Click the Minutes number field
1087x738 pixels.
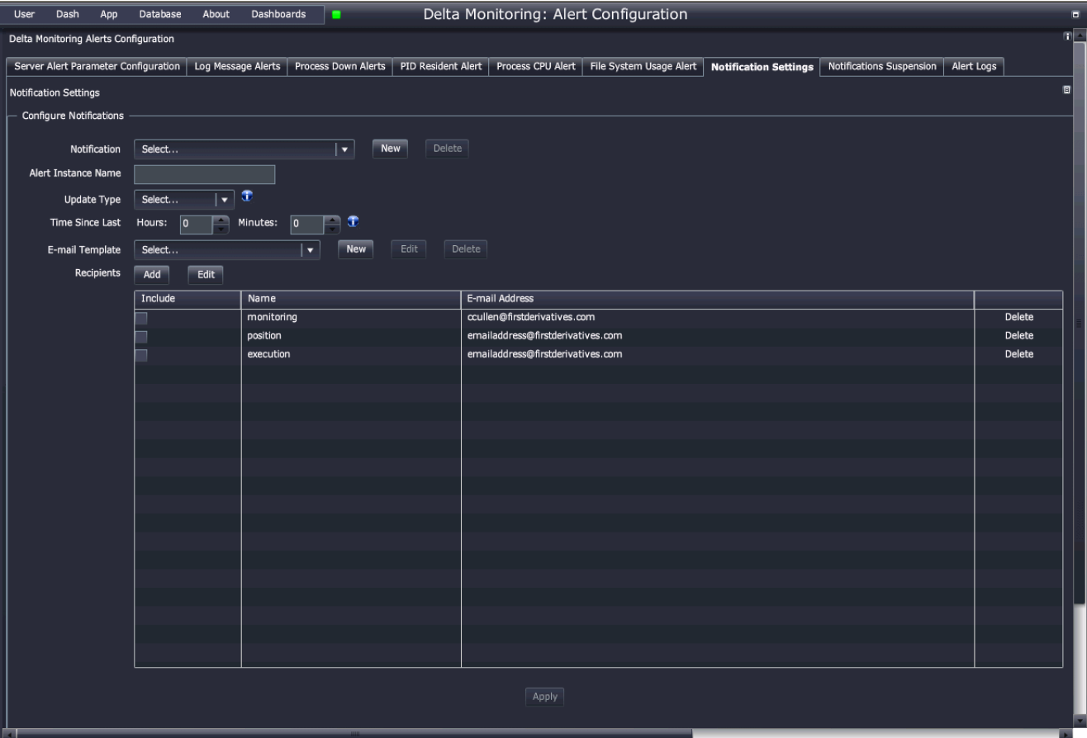[x=307, y=224]
